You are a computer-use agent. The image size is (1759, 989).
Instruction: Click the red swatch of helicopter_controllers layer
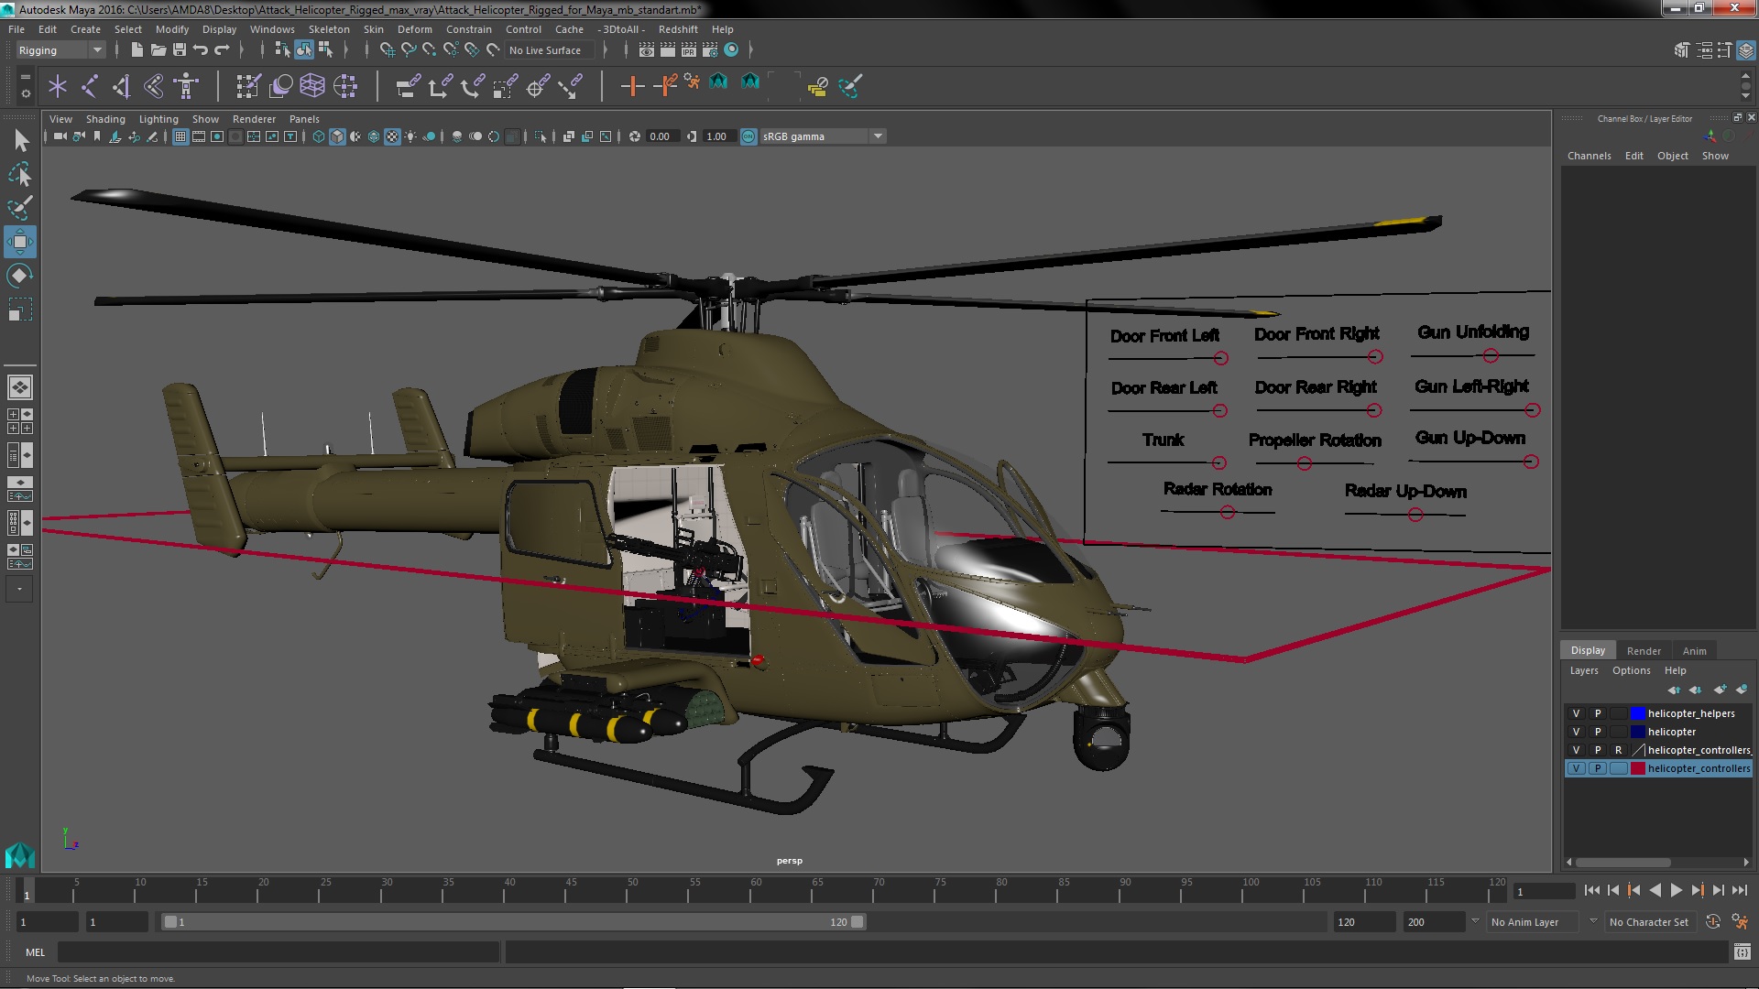point(1637,768)
